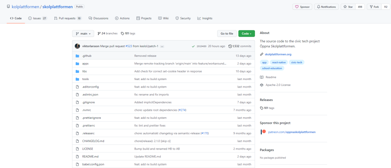391x168 pixels.
Task: Open babel.config.json file
Action: point(93,164)
